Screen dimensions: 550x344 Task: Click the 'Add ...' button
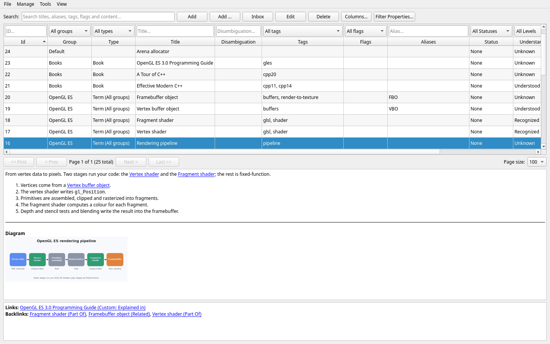pos(225,17)
